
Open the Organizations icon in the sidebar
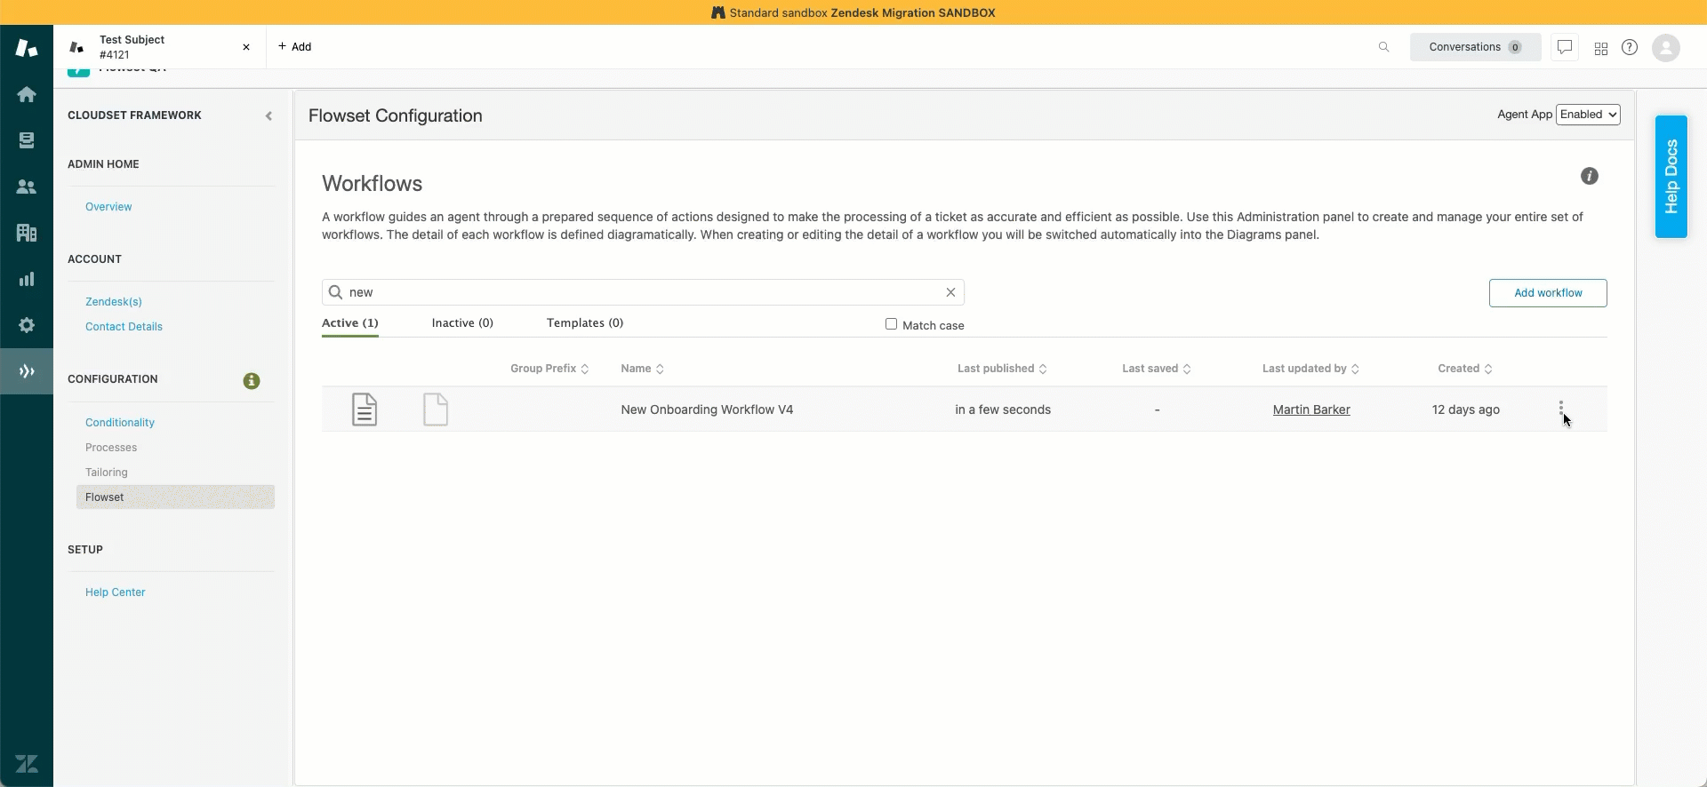27,233
